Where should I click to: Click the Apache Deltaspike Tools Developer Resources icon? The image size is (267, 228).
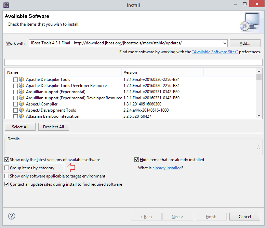pos(22,86)
